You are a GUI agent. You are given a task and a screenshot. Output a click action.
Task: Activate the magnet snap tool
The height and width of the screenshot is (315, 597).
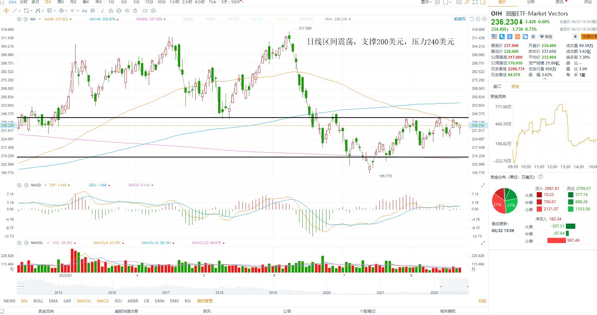111,11
